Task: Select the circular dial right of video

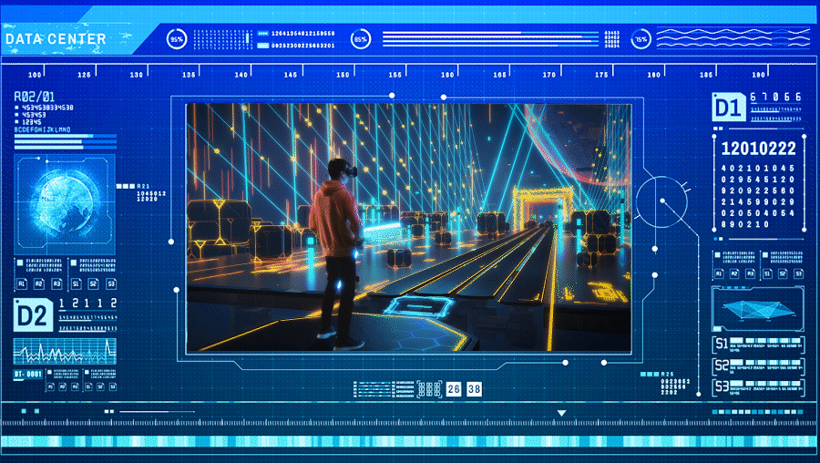Action: point(661,201)
